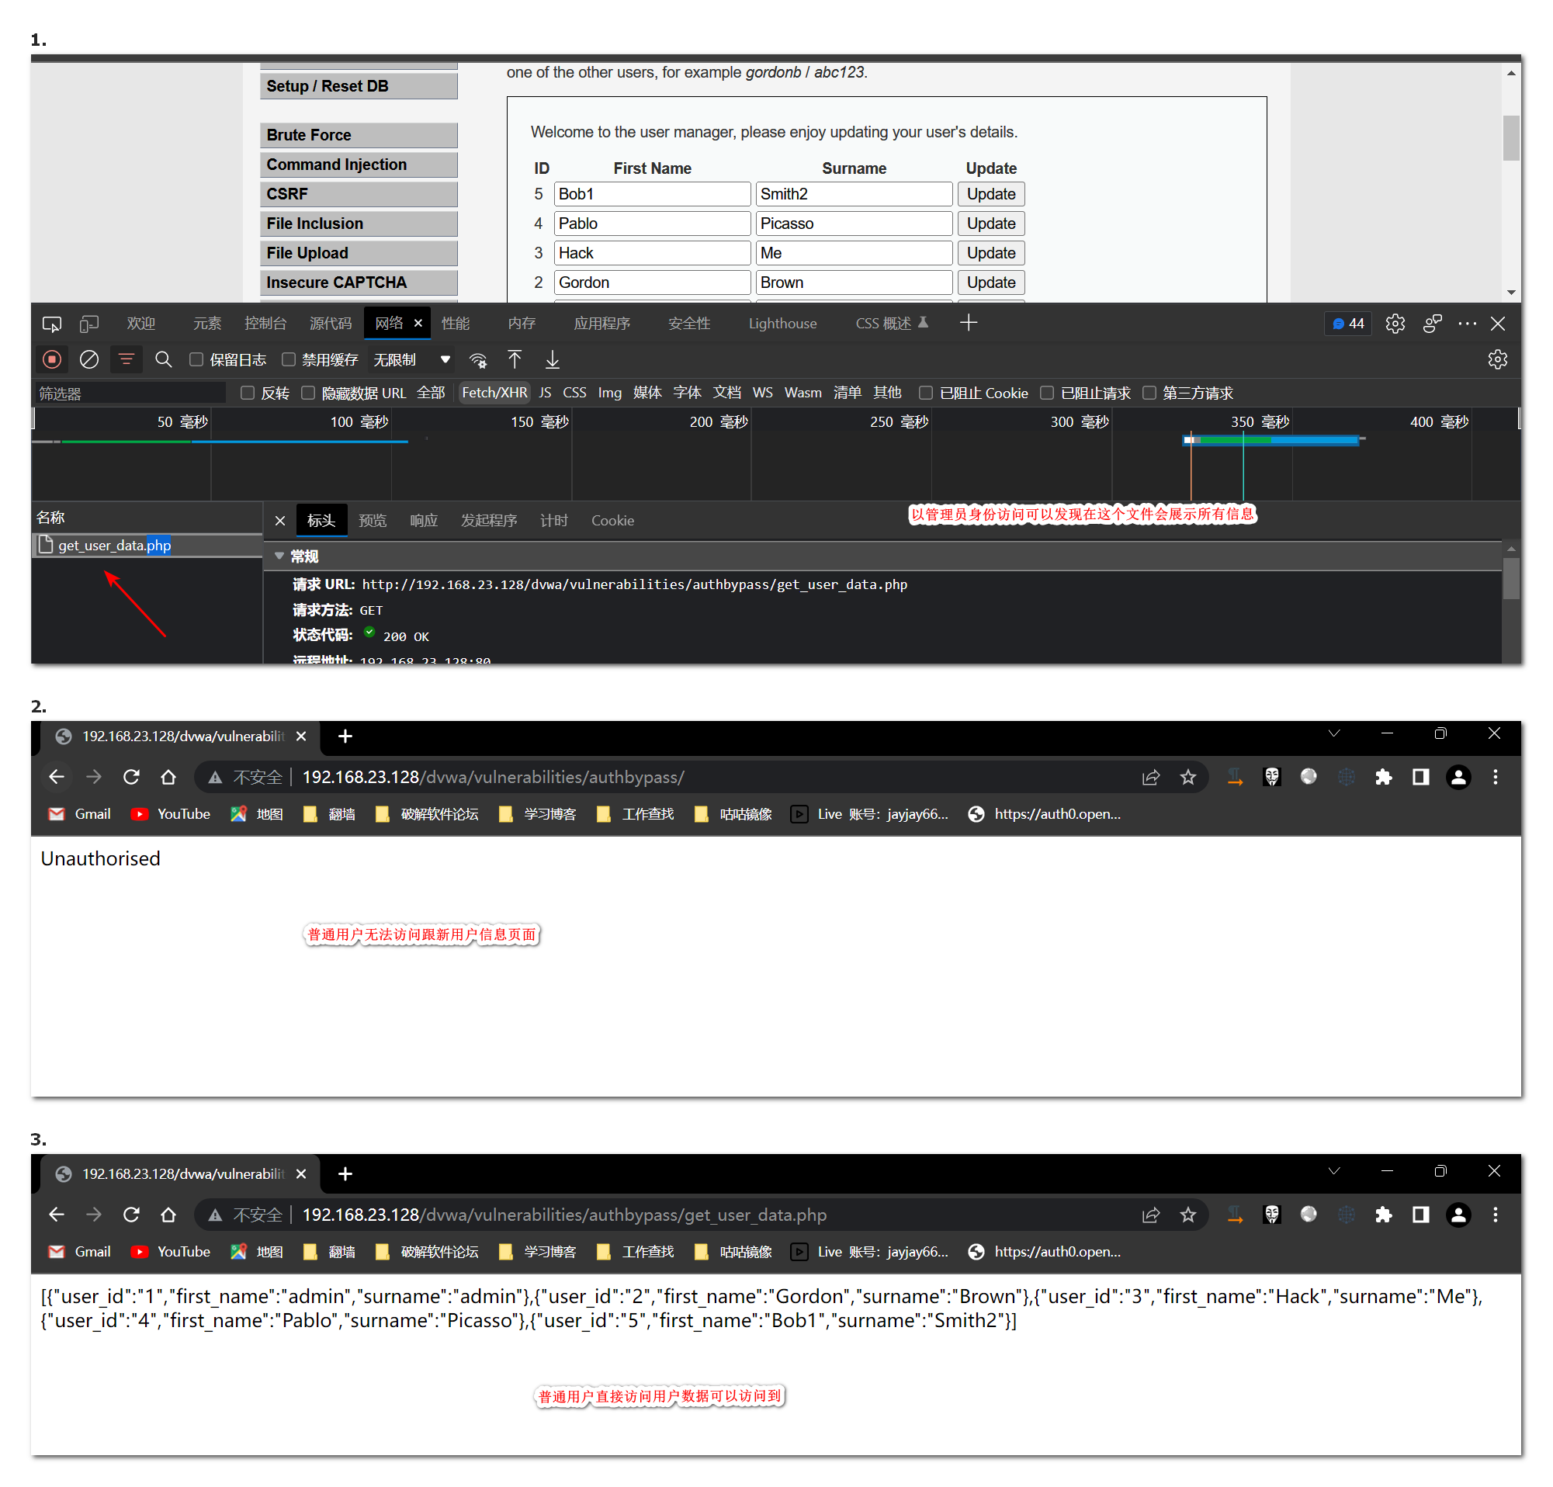1553x1487 pixels.
Task: Toggle the device emulation icon
Action: [x=89, y=324]
